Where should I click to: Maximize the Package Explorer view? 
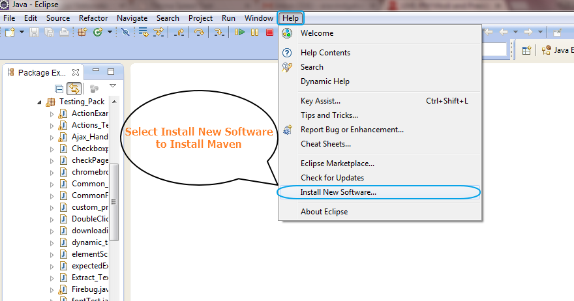click(111, 71)
